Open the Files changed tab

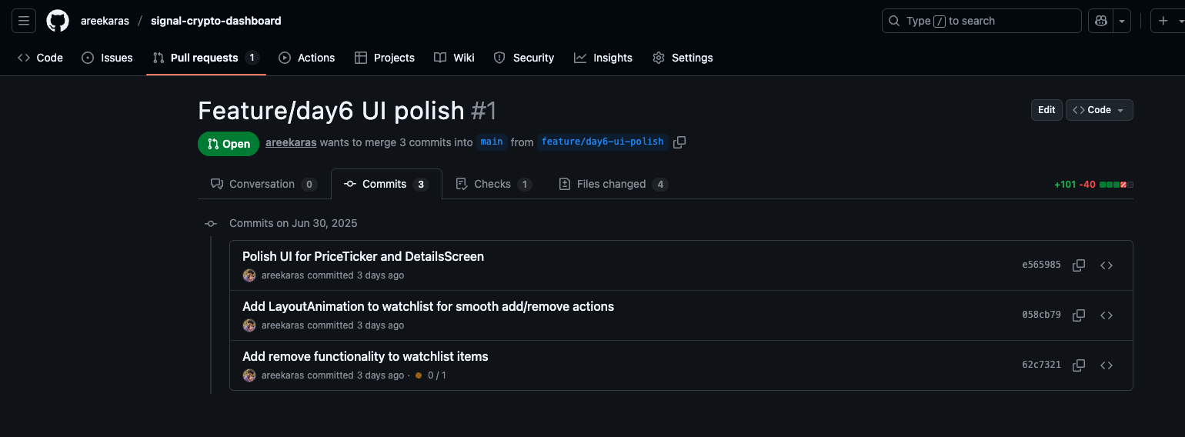613,184
